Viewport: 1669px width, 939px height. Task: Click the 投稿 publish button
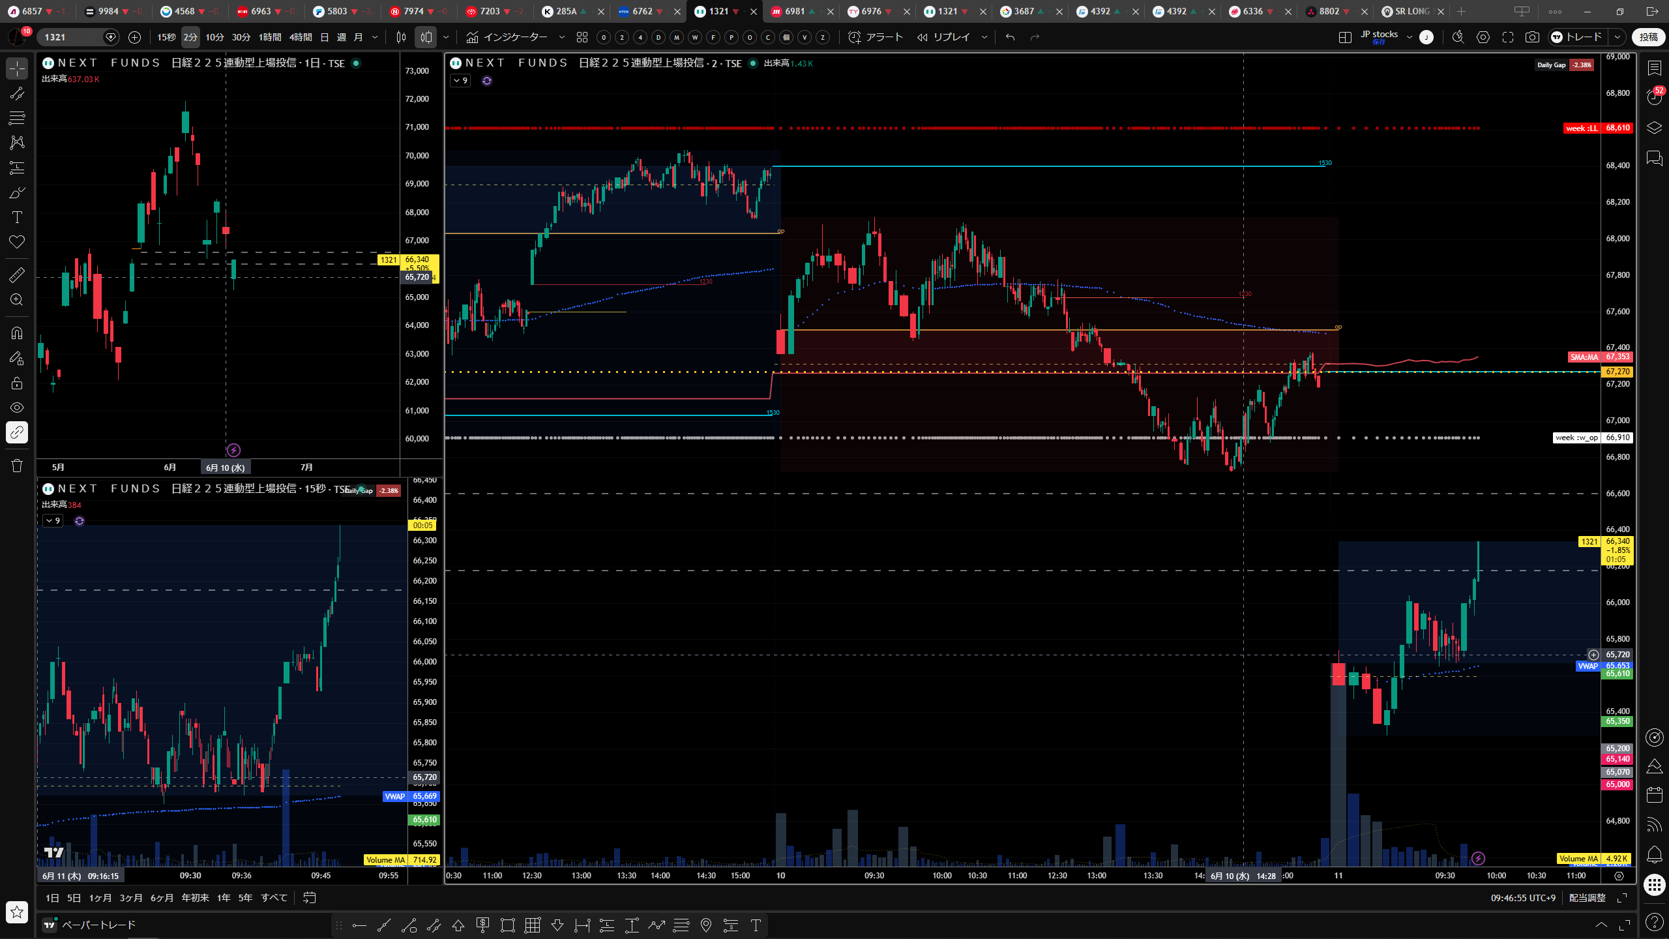(1648, 37)
